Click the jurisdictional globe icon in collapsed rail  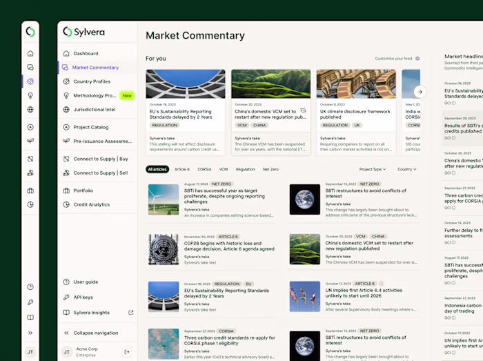point(30,109)
